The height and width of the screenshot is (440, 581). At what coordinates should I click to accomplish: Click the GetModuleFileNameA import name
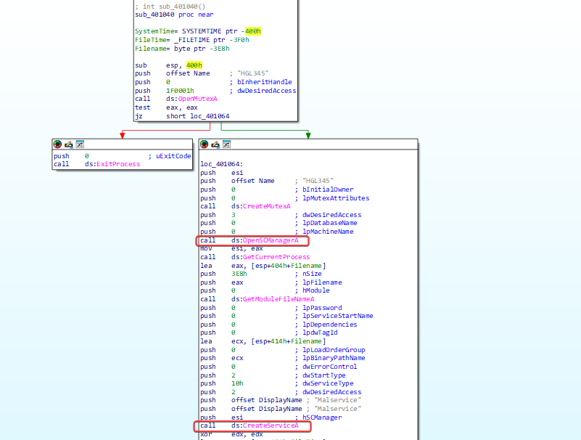pyautogui.click(x=279, y=299)
